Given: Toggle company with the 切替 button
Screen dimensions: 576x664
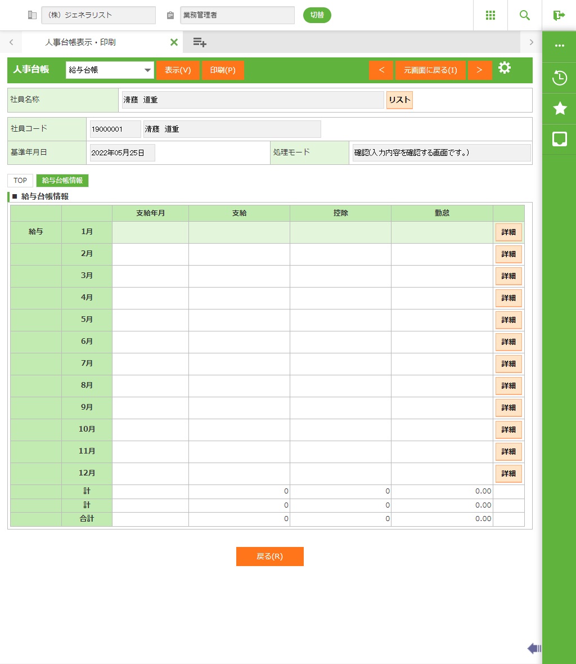Looking at the screenshot, I should 317,15.
